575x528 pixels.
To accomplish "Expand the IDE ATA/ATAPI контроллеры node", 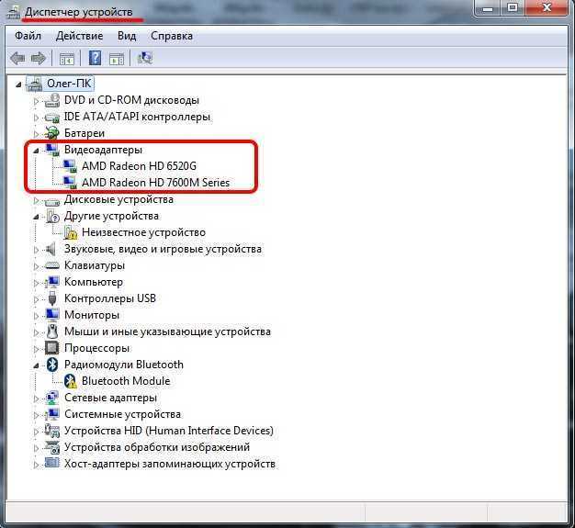I will click(36, 118).
